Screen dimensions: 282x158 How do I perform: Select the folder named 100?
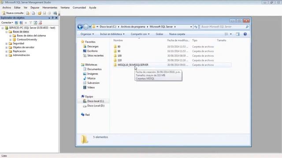119,56
